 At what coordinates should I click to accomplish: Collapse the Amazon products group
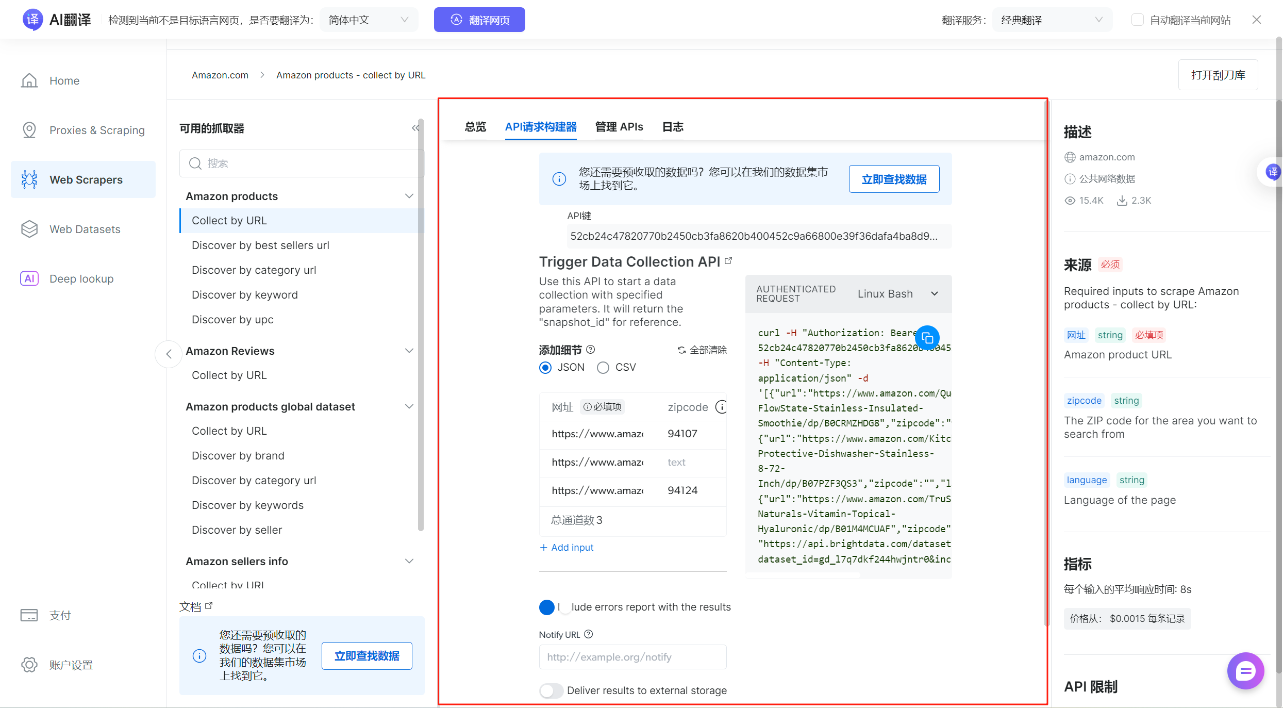(x=409, y=196)
